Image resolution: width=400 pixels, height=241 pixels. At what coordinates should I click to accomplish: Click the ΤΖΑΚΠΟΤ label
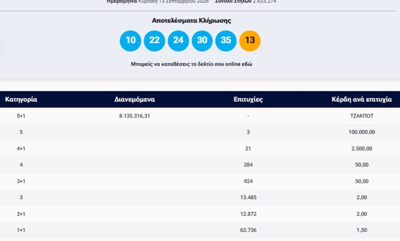click(362, 116)
